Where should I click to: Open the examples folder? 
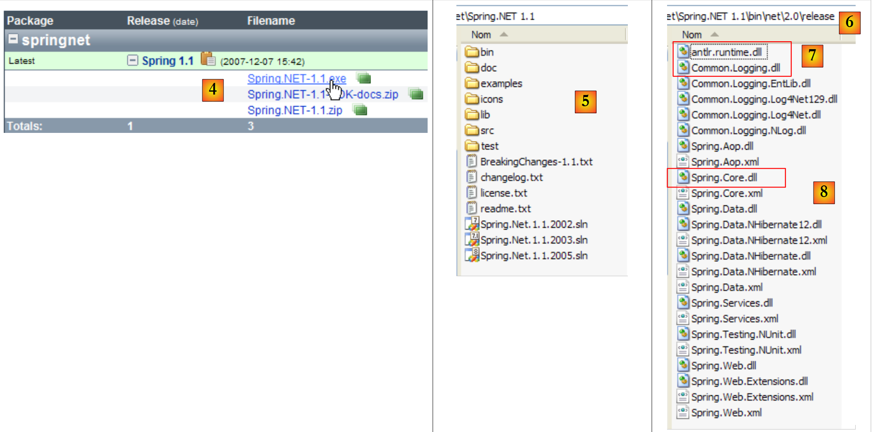point(501,83)
